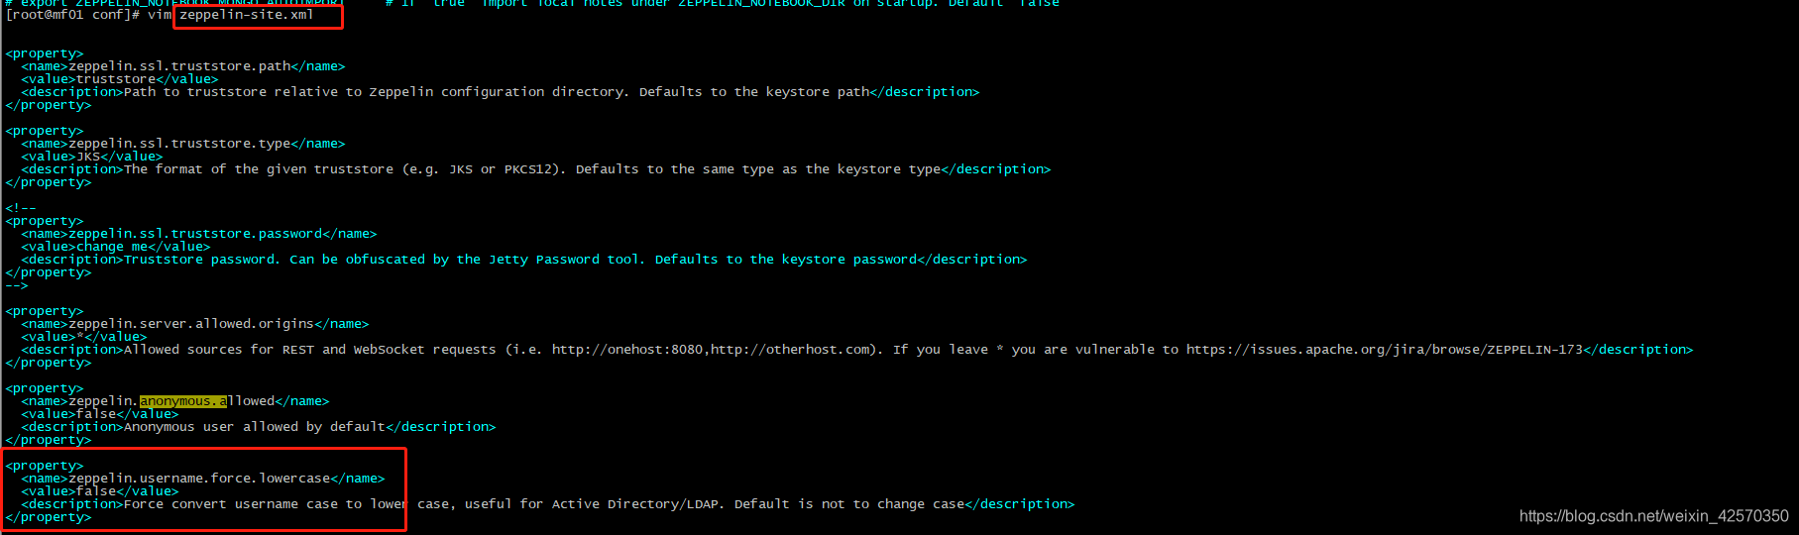Click the issues.apache.org ZEPPELIN-173 URL

tap(1385, 350)
